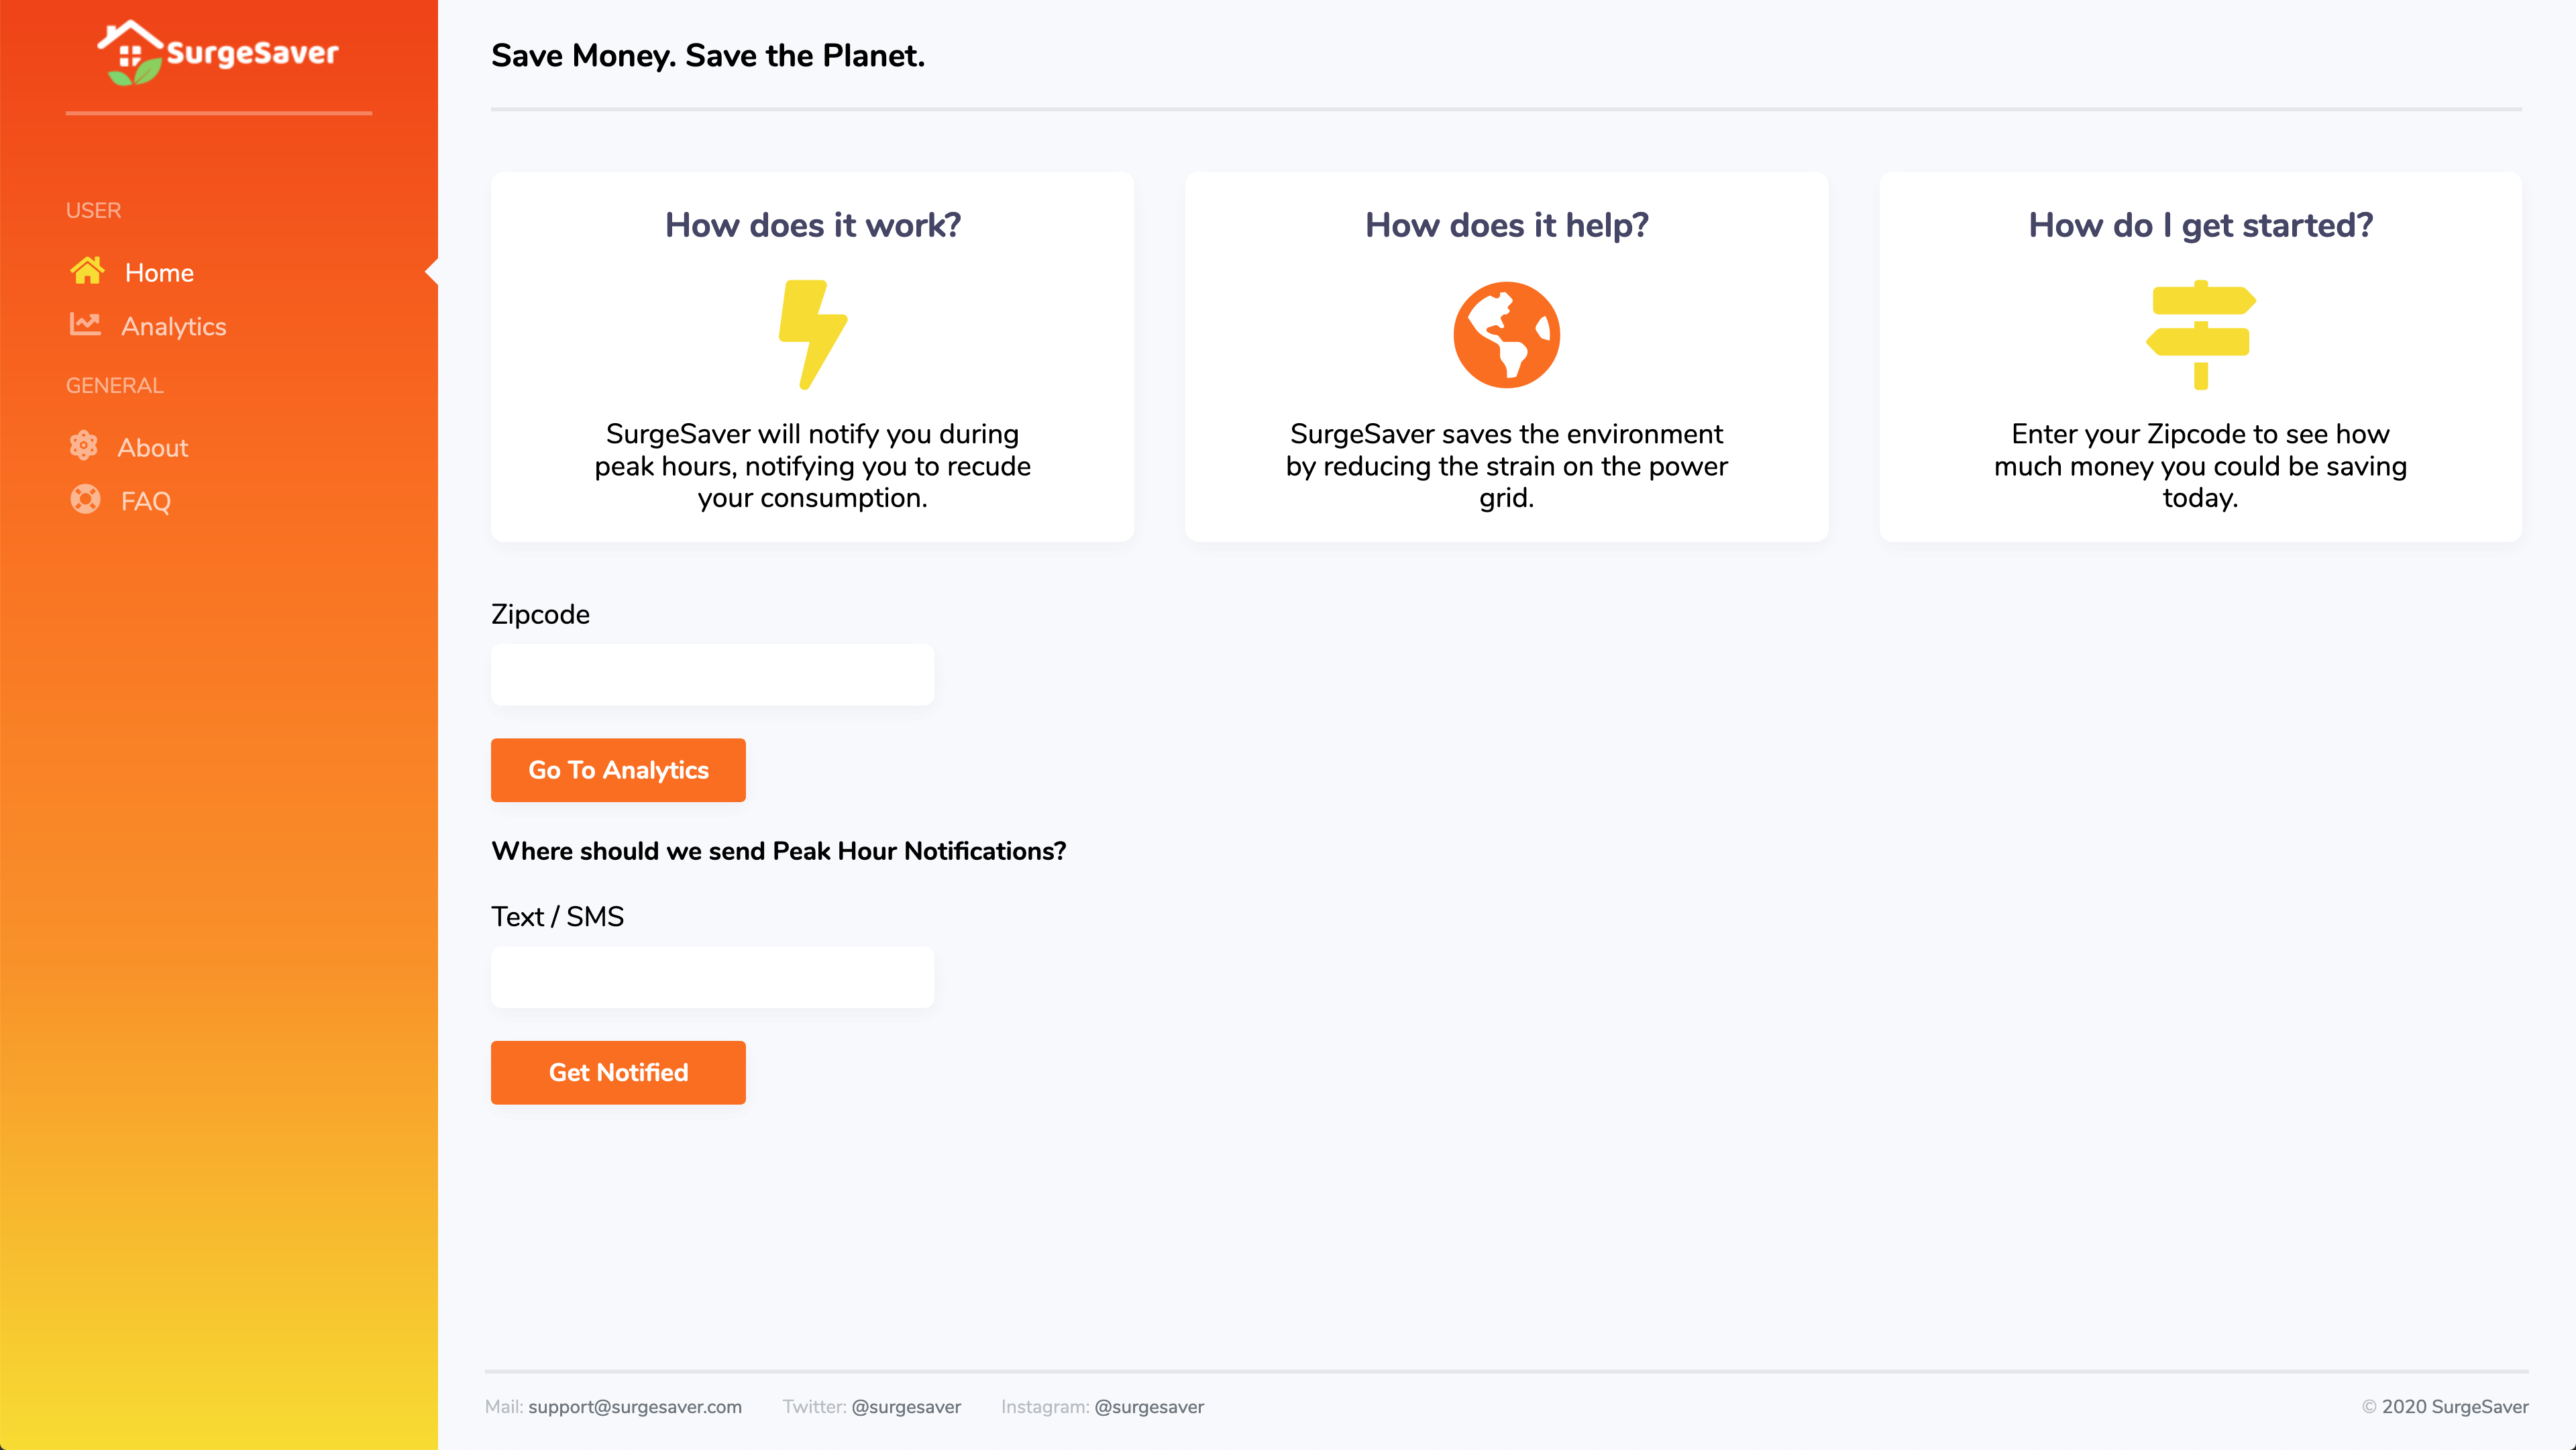Click the Analytics chart icon
This screenshot has width=2576, height=1450.
85,324
